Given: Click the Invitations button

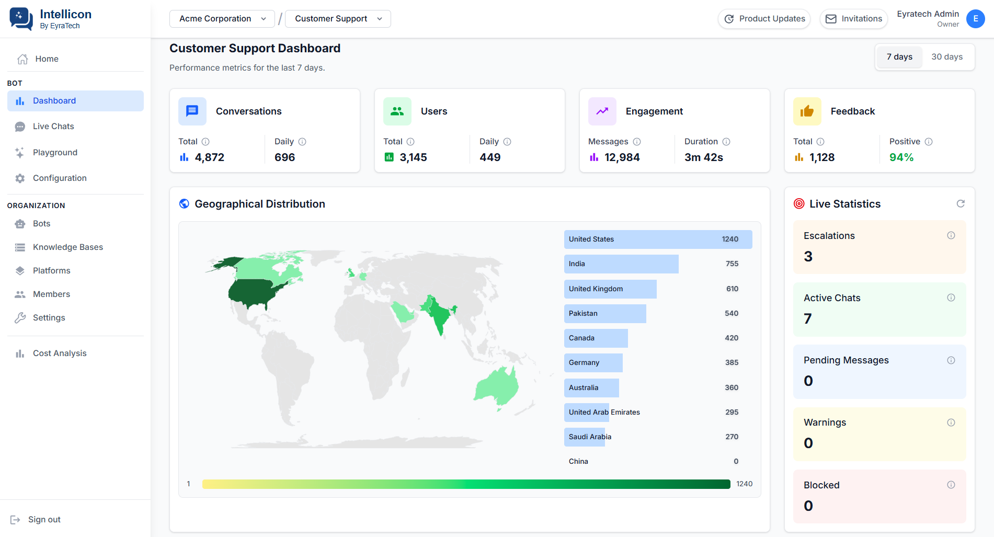Looking at the screenshot, I should 854,19.
